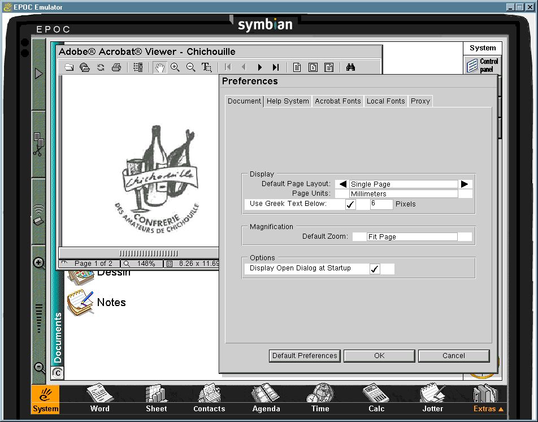This screenshot has height=422, width=538.
Task: Go to the first page
Action: [x=228, y=67]
